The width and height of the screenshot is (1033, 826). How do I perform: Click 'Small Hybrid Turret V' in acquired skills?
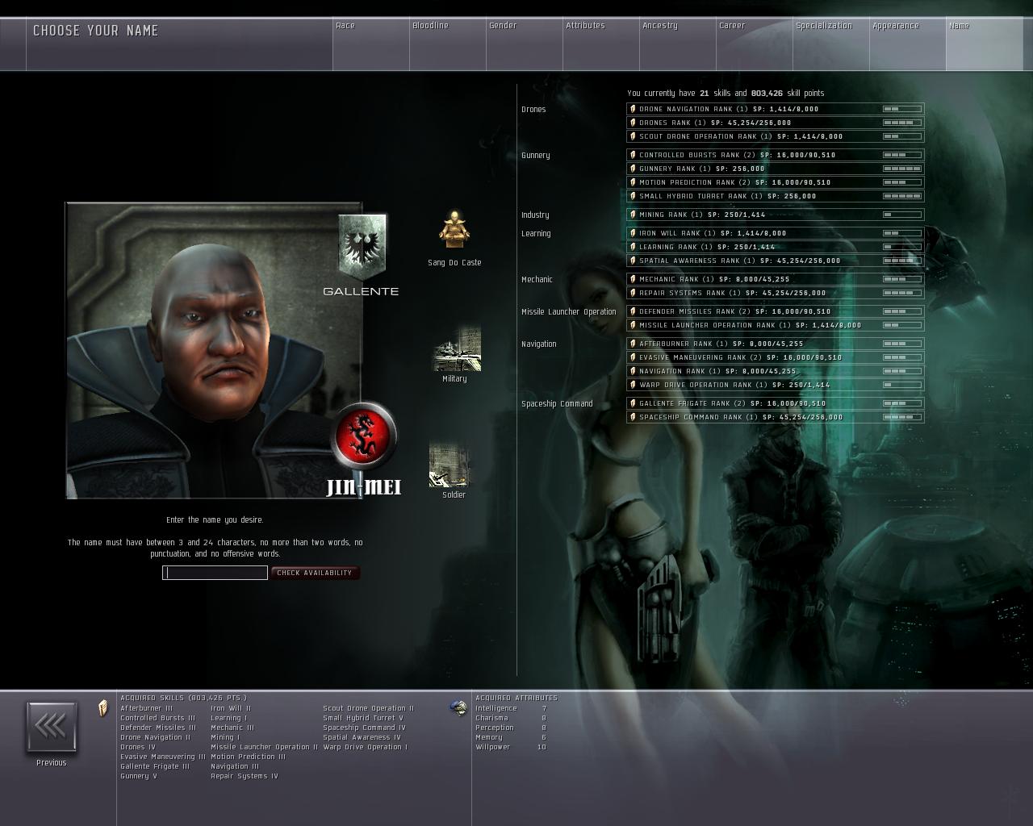click(363, 718)
